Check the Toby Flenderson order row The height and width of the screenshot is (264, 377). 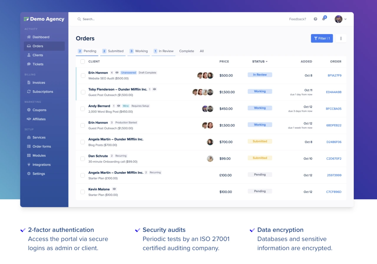click(83, 92)
